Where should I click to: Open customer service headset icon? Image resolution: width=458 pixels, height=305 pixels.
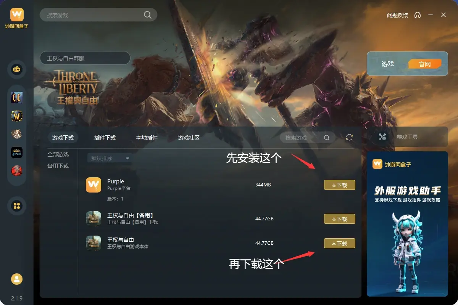click(x=418, y=15)
